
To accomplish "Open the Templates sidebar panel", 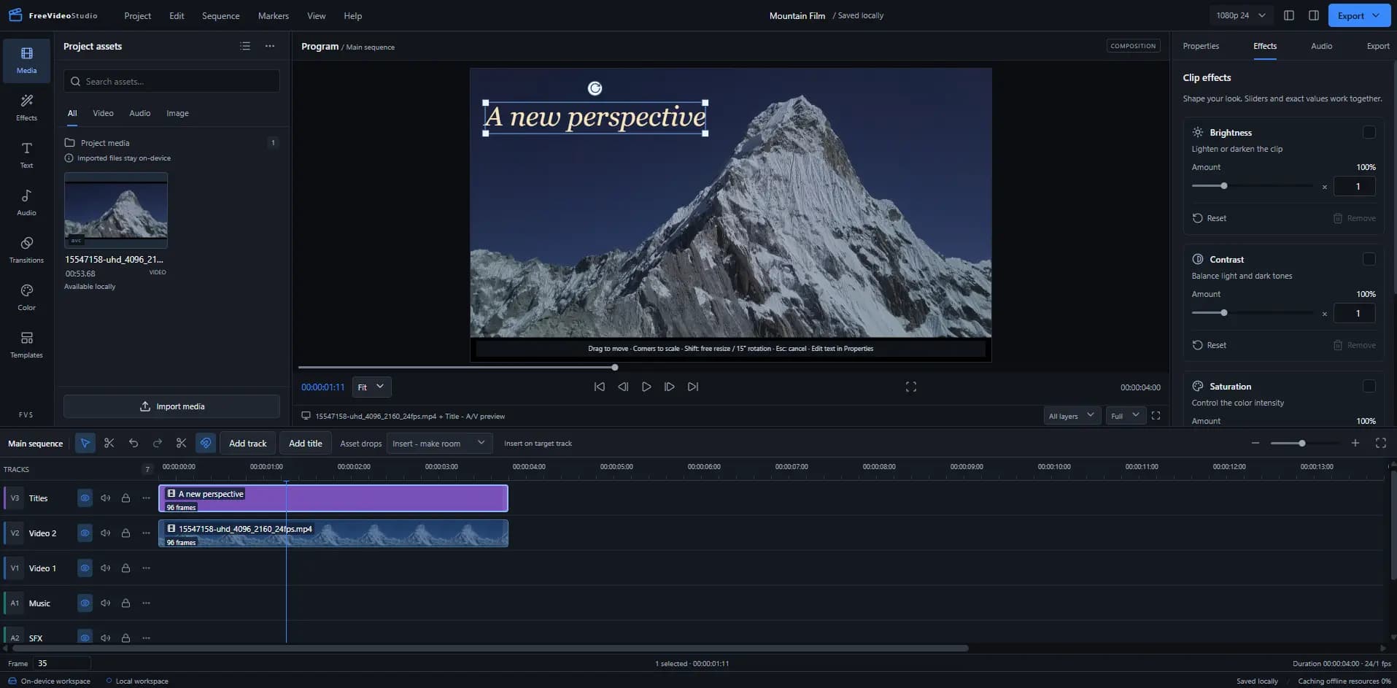I will (x=26, y=344).
